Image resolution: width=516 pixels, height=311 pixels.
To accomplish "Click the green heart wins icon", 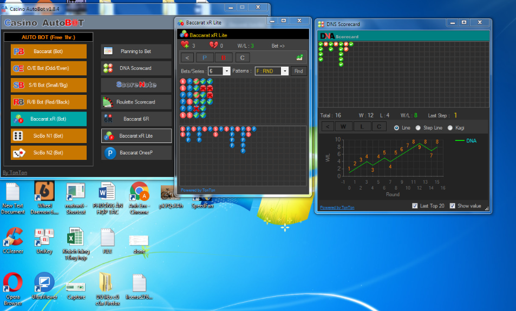I will [x=185, y=45].
